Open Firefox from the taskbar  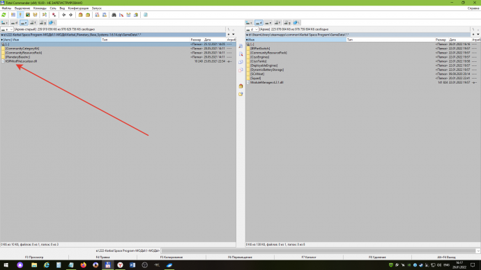[x=83, y=265]
